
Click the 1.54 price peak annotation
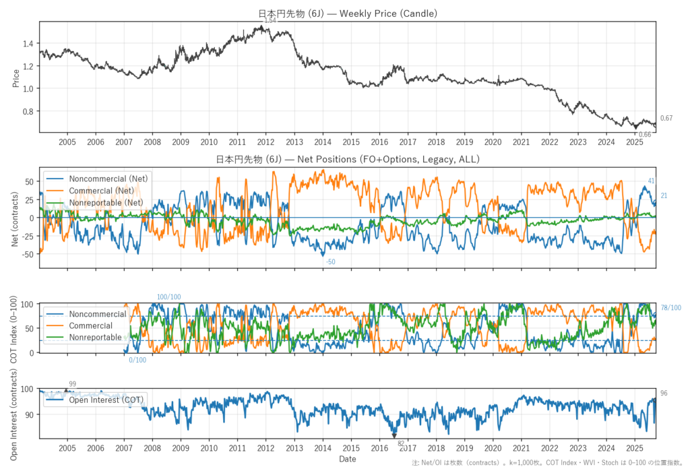[270, 21]
